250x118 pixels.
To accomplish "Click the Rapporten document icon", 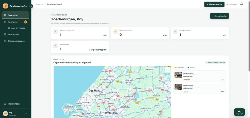I will point(5,34).
